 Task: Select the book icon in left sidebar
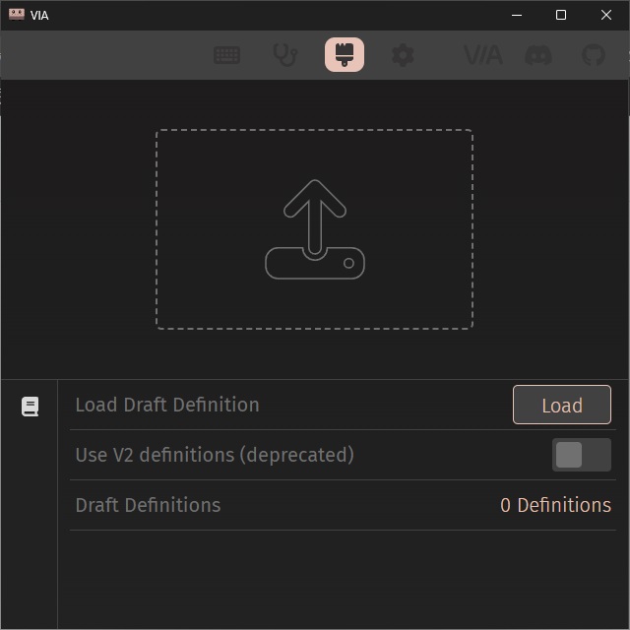30,407
